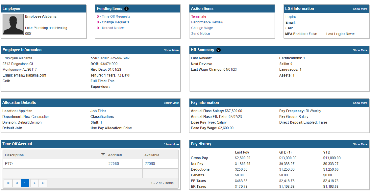Click the Change Wage link

(x=202, y=28)
